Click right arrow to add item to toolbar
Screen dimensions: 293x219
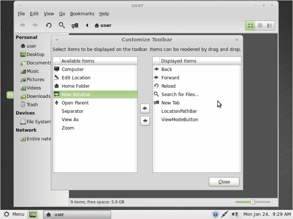coord(145,108)
